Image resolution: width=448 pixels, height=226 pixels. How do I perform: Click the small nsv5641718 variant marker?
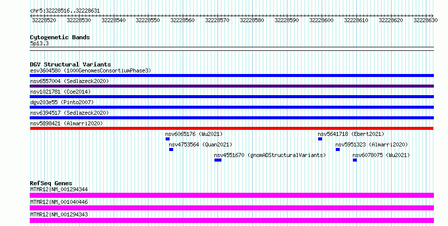point(320,139)
